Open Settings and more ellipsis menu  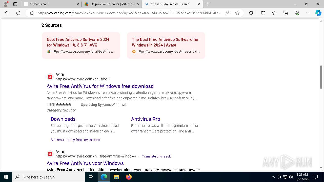pyautogui.click(x=308, y=13)
